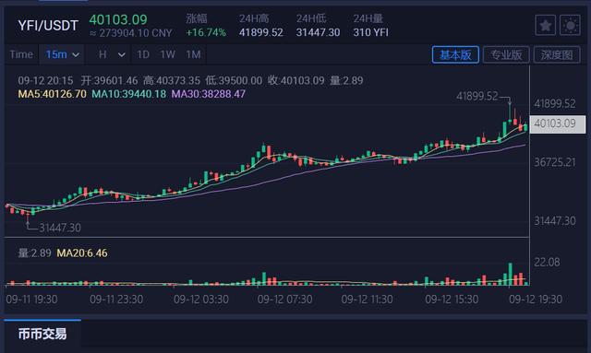Select the 1D timeframe
The width and height of the screenshot is (591, 353).
coord(143,54)
